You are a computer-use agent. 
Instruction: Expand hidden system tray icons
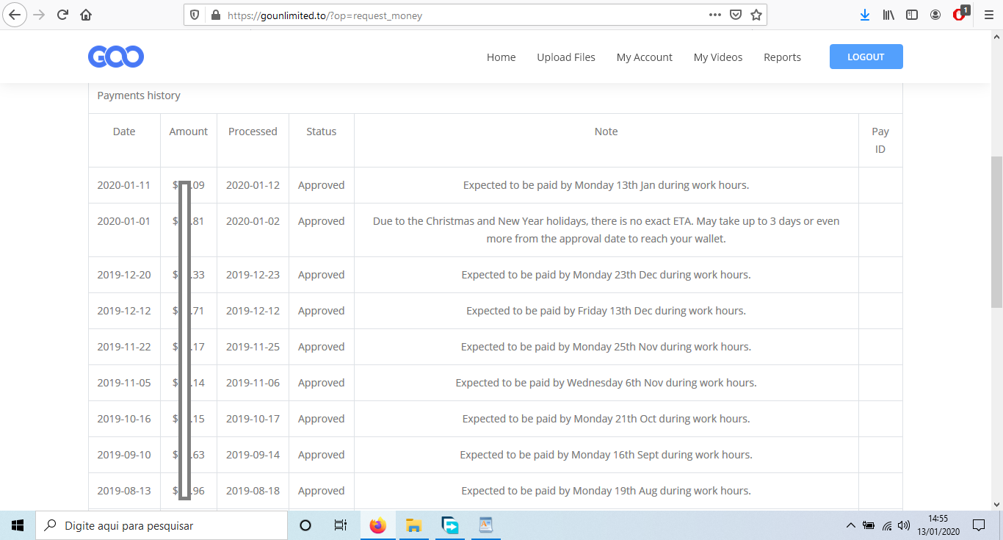851,525
